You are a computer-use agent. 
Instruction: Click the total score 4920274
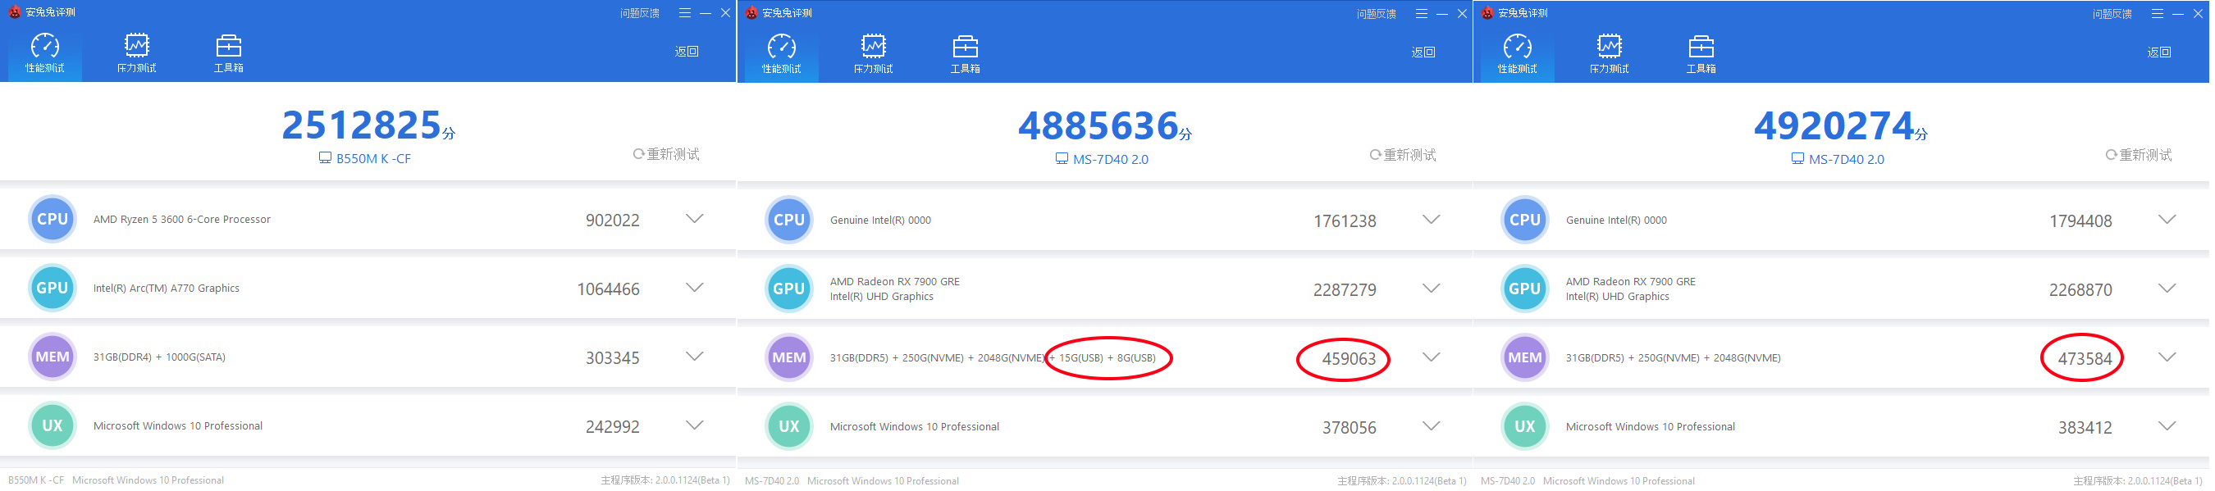1834,125
